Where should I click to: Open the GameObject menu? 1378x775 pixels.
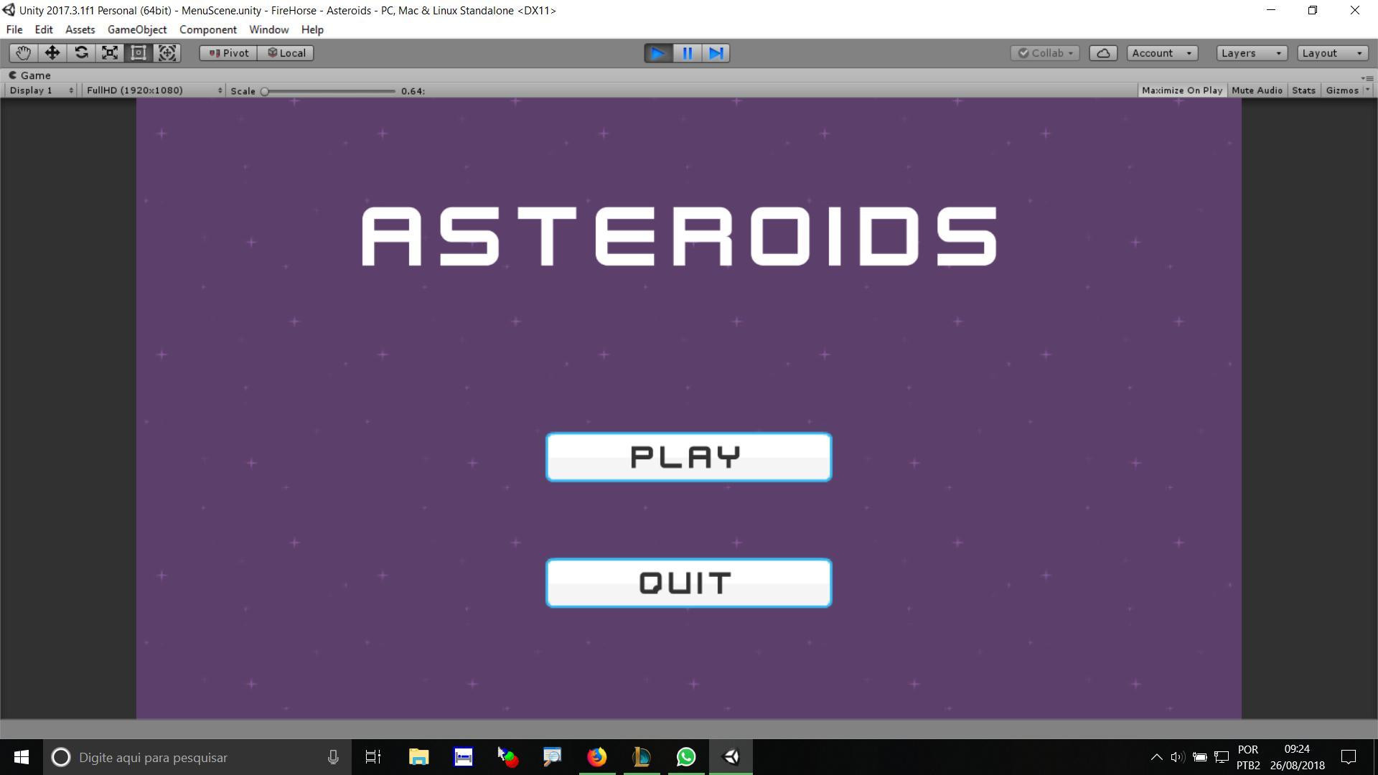[137, 29]
